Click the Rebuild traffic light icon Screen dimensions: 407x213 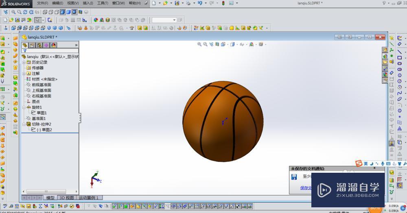223,3
